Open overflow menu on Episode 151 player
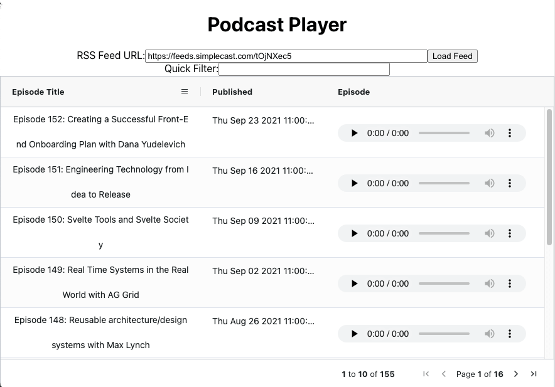Image resolution: width=555 pixels, height=387 pixels. pyautogui.click(x=510, y=183)
